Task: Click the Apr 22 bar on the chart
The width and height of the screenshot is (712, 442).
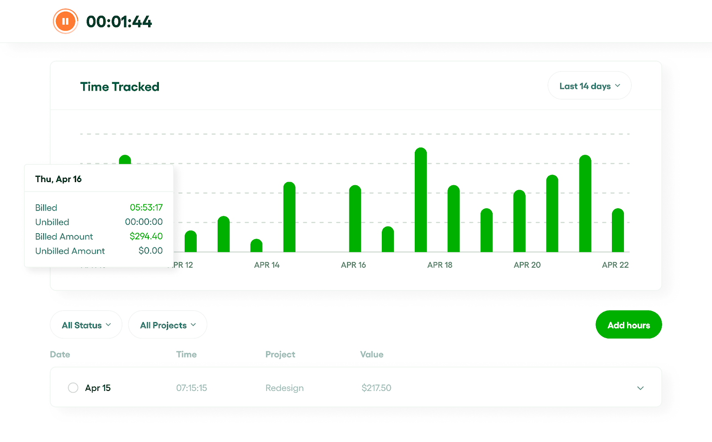Action: pos(617,231)
